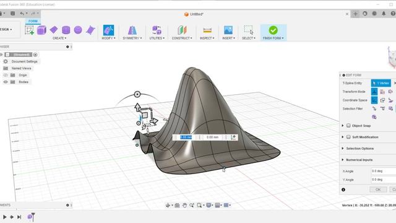This screenshot has width=396, height=223.
Task: Select second Transform Mode icon
Action: 382,92
